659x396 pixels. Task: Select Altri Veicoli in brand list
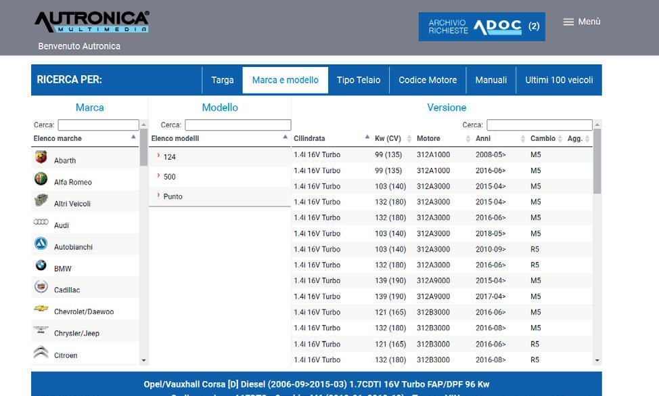point(72,204)
